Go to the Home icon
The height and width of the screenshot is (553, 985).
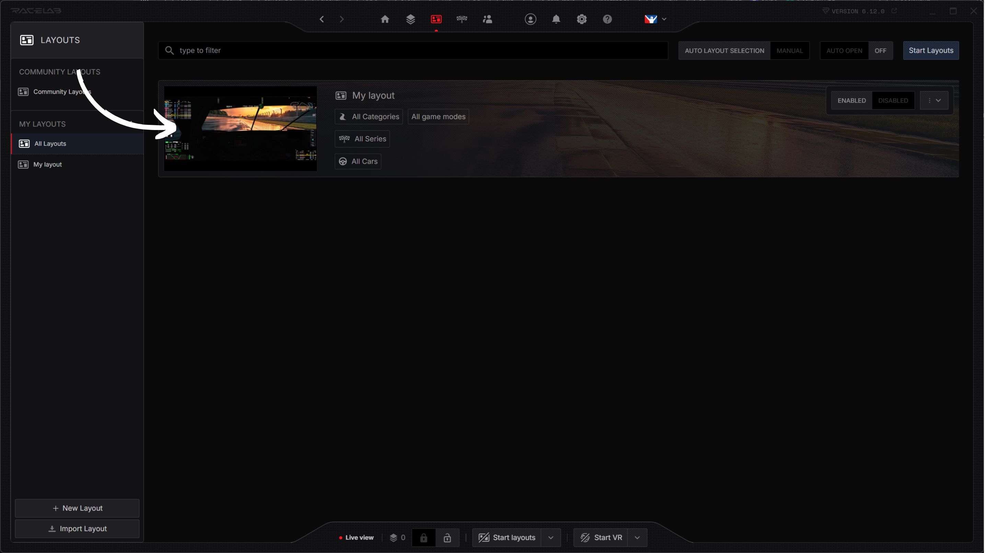tap(385, 19)
